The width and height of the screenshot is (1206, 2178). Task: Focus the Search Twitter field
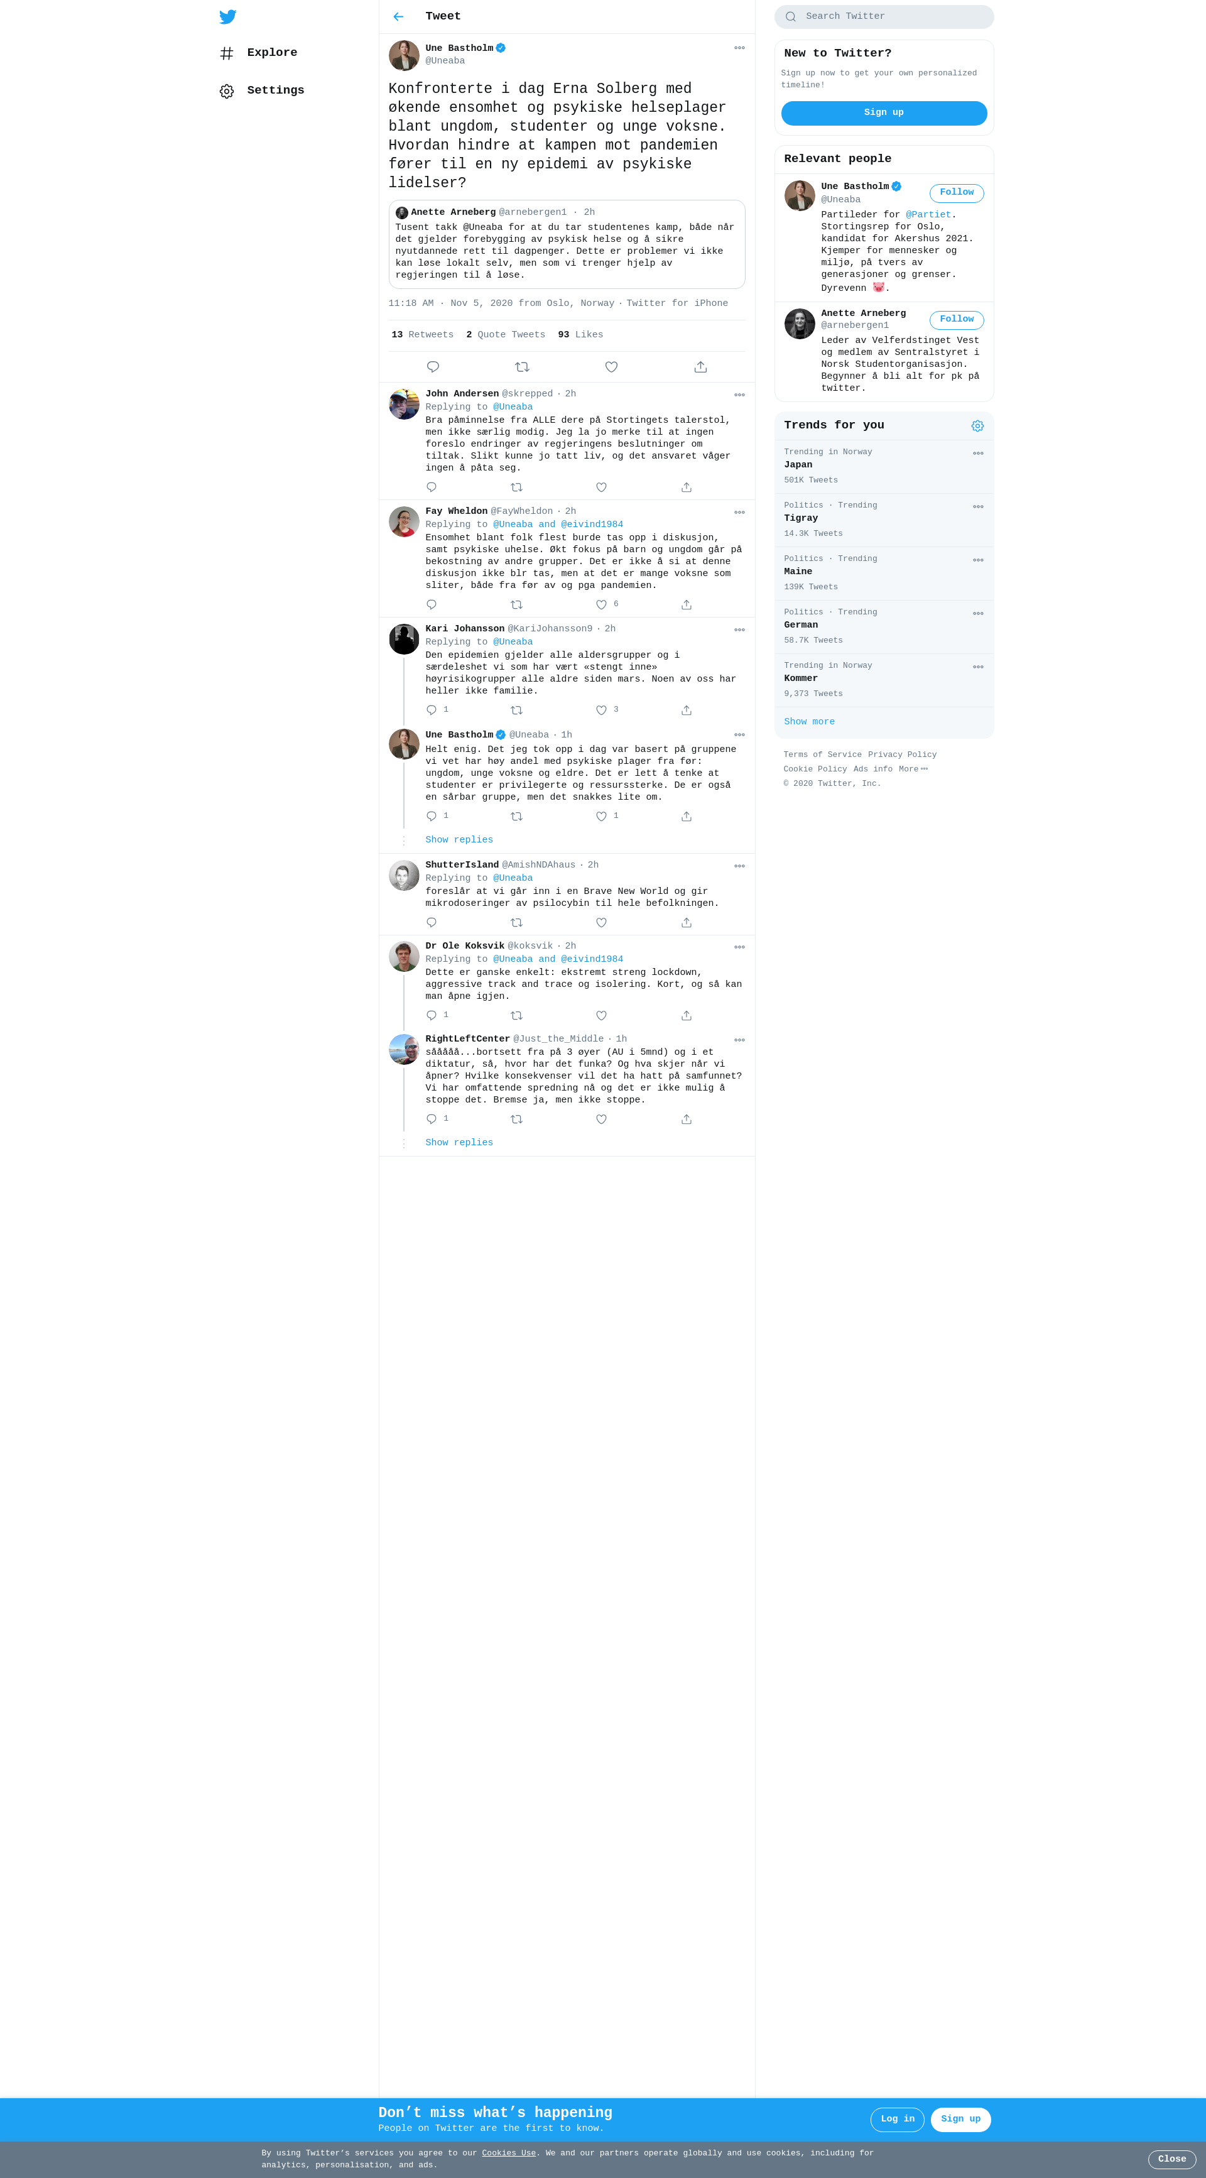pyautogui.click(x=884, y=16)
